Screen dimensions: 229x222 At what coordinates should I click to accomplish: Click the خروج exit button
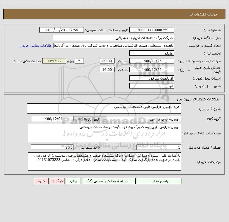click(41, 181)
